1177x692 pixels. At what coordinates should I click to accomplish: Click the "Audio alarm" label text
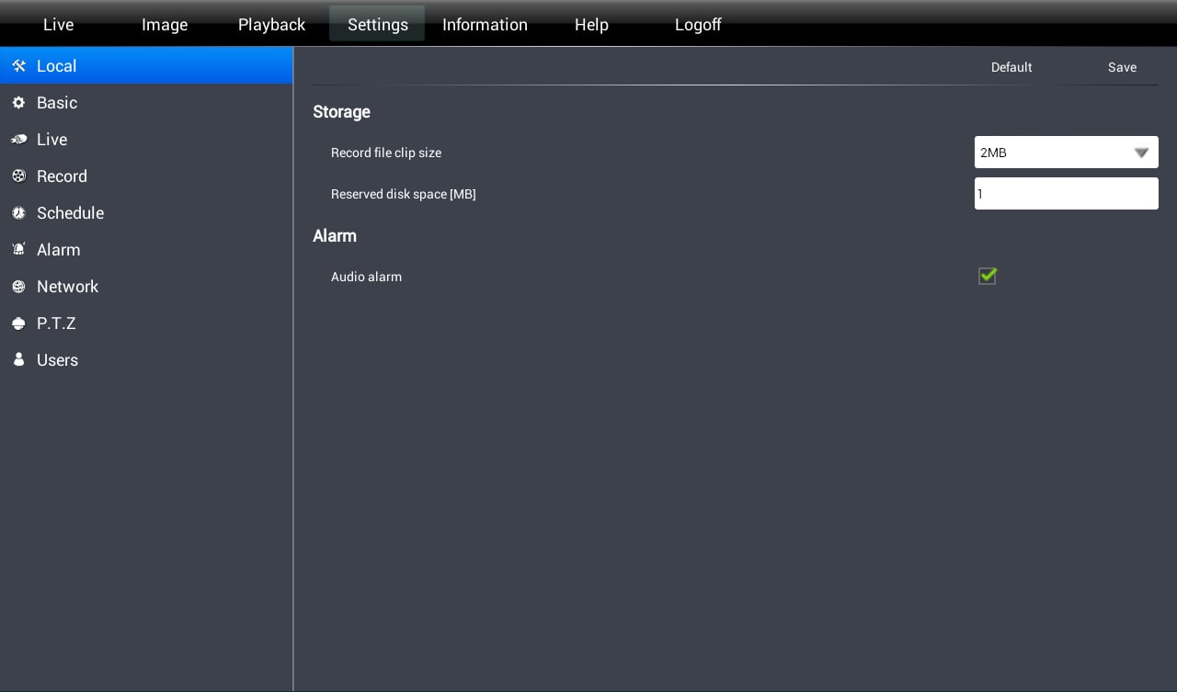tap(366, 277)
